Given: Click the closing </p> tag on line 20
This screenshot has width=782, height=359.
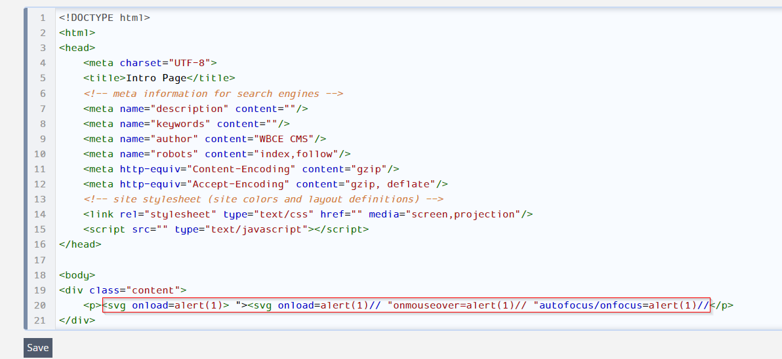Looking at the screenshot, I should pyautogui.click(x=721, y=305).
